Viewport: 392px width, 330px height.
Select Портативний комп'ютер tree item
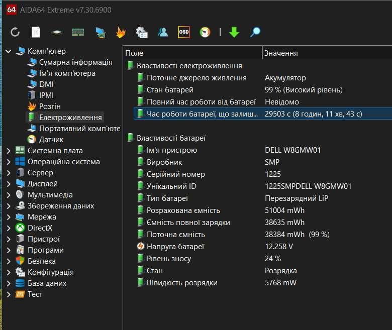click(80, 129)
